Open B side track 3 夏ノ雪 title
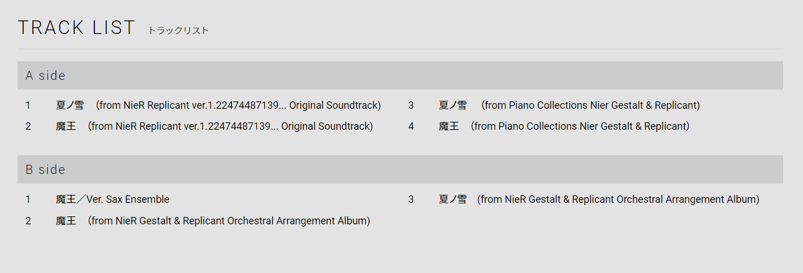The width and height of the screenshot is (803, 273). [x=452, y=199]
